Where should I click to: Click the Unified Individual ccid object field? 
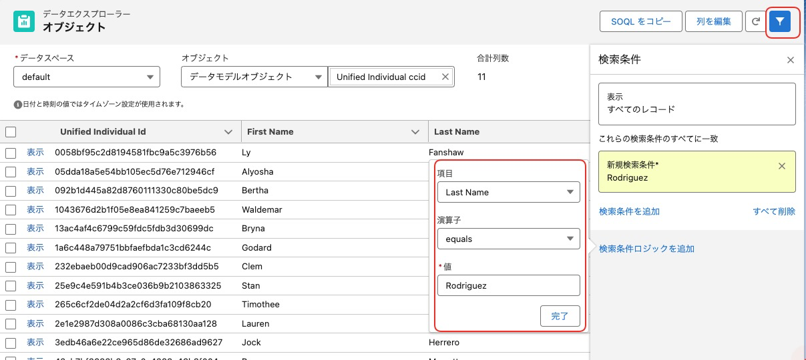point(391,77)
